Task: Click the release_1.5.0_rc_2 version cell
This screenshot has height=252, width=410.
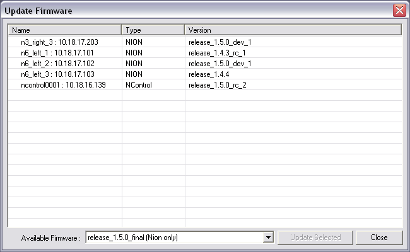Action: 217,85
